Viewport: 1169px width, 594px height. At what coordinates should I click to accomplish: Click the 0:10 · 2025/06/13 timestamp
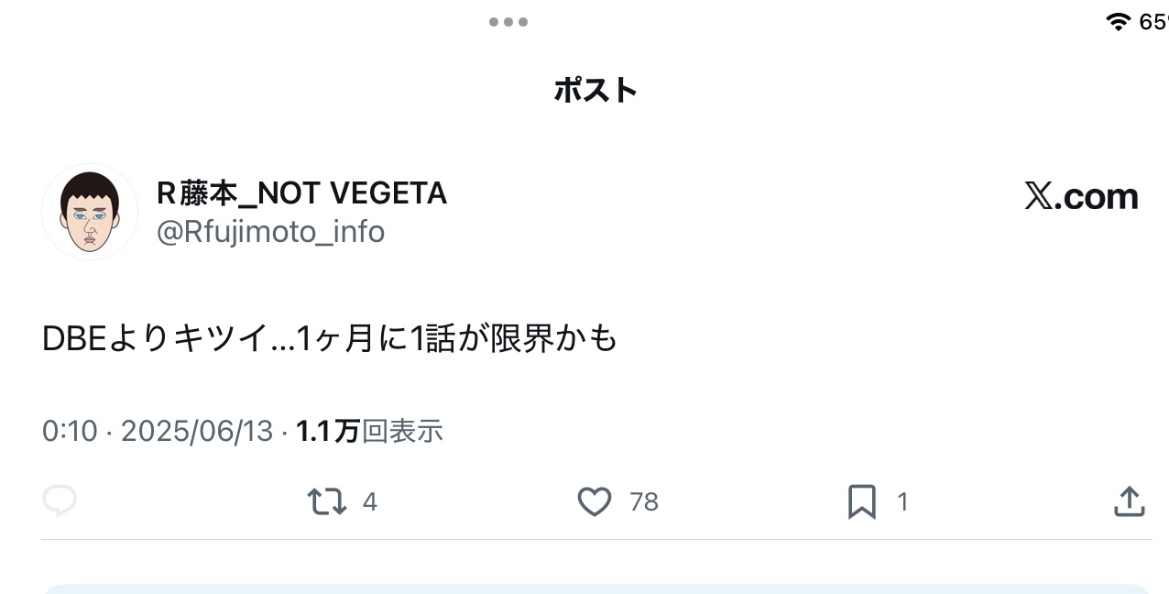(x=158, y=431)
